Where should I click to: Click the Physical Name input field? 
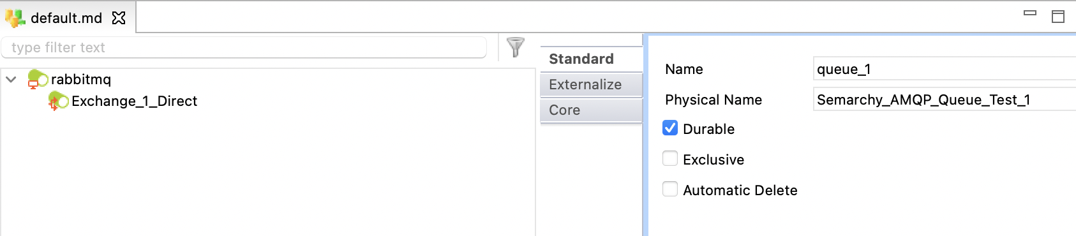(945, 100)
